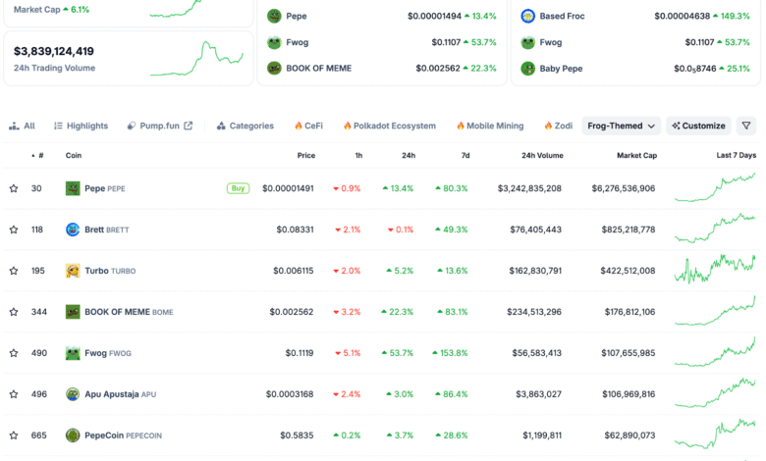Open the Apu Apustaja APU link
Image resolution: width=766 pixels, height=461 pixels.
(120, 394)
